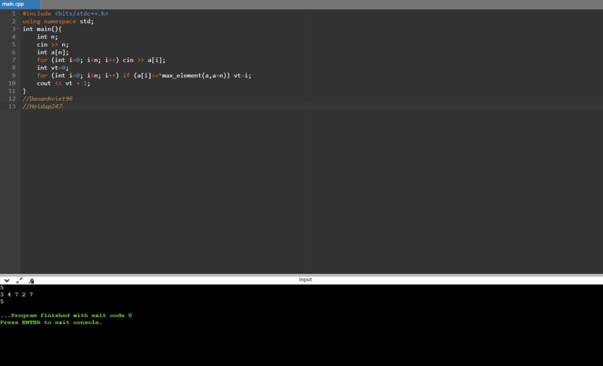Click the console copy/clear icon
603x366 pixels.
32,281
